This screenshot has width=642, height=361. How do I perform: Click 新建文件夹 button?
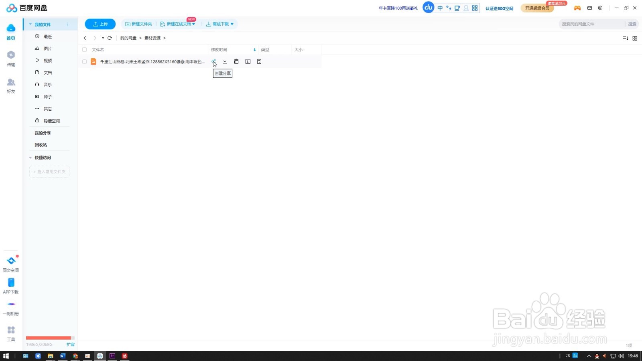pos(138,24)
